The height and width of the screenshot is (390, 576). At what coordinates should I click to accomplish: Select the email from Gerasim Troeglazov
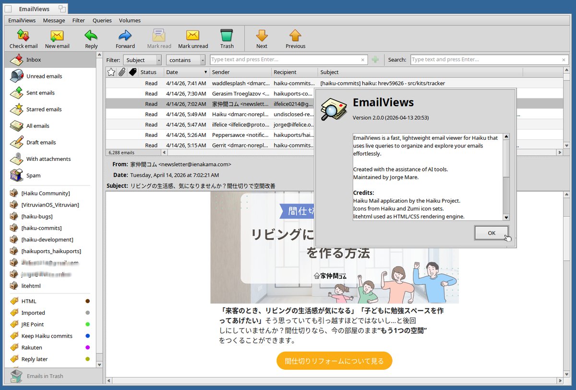pos(210,94)
